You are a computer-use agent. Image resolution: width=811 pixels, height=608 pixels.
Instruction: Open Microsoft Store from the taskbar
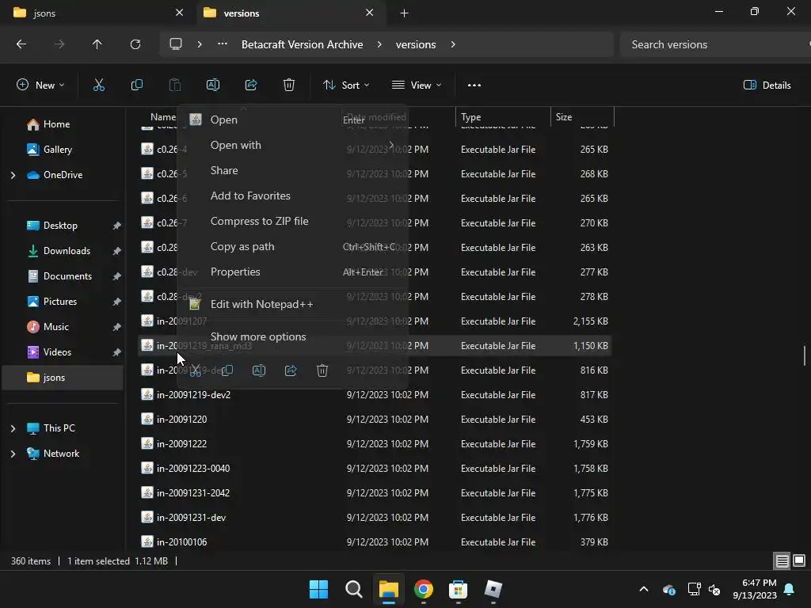459,589
